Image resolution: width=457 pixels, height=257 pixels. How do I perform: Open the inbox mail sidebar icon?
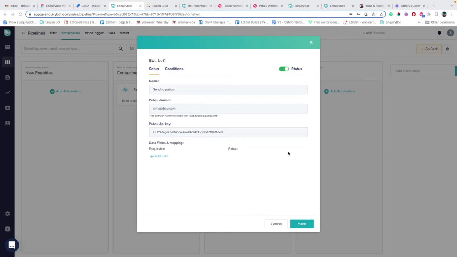point(7,47)
